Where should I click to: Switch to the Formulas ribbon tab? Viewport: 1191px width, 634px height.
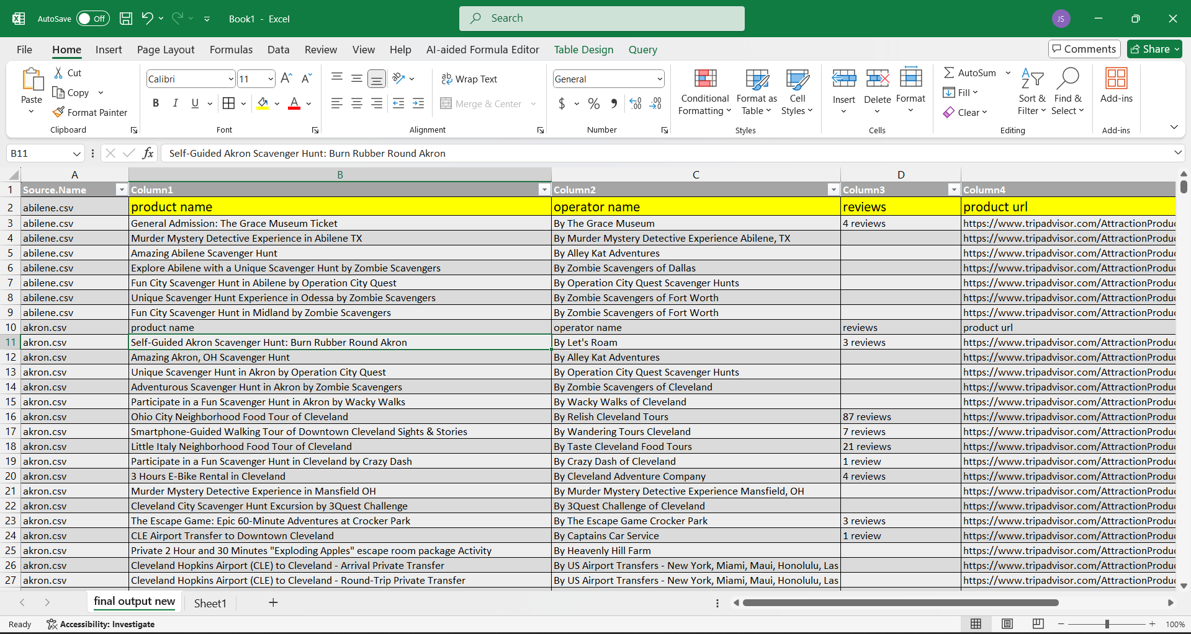pyautogui.click(x=231, y=50)
